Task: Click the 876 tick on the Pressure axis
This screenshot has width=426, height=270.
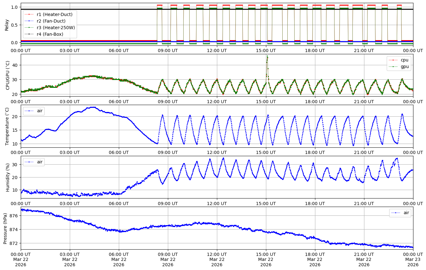Action: pyautogui.click(x=15, y=216)
